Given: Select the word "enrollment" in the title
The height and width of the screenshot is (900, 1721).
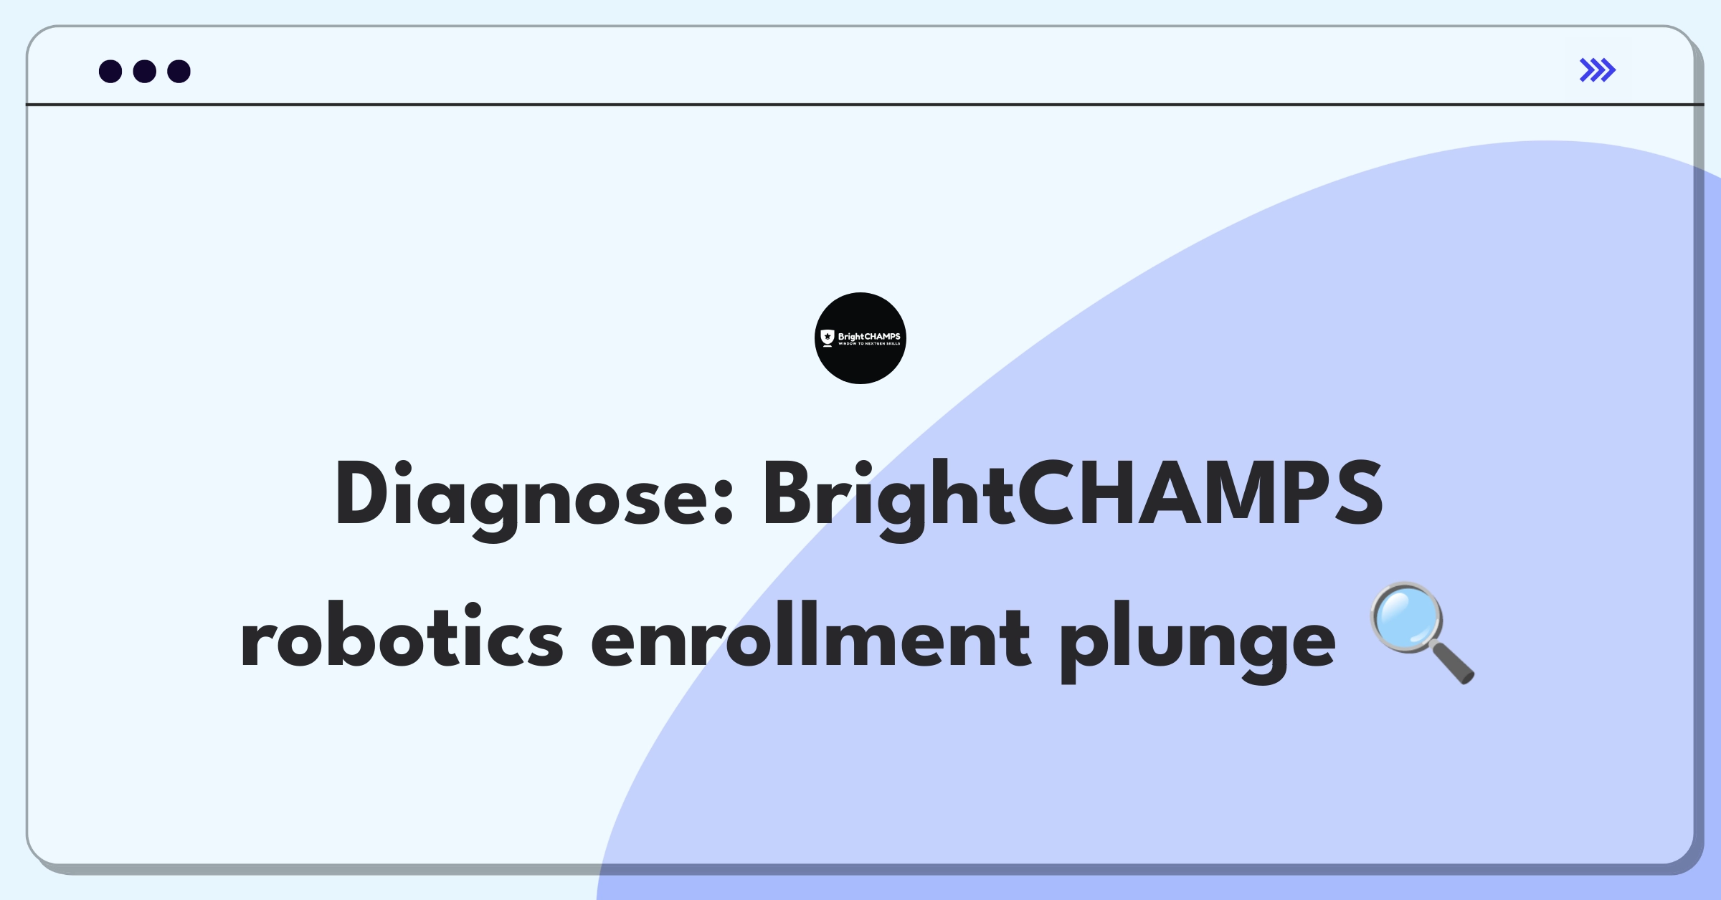Looking at the screenshot, I should [x=810, y=634].
